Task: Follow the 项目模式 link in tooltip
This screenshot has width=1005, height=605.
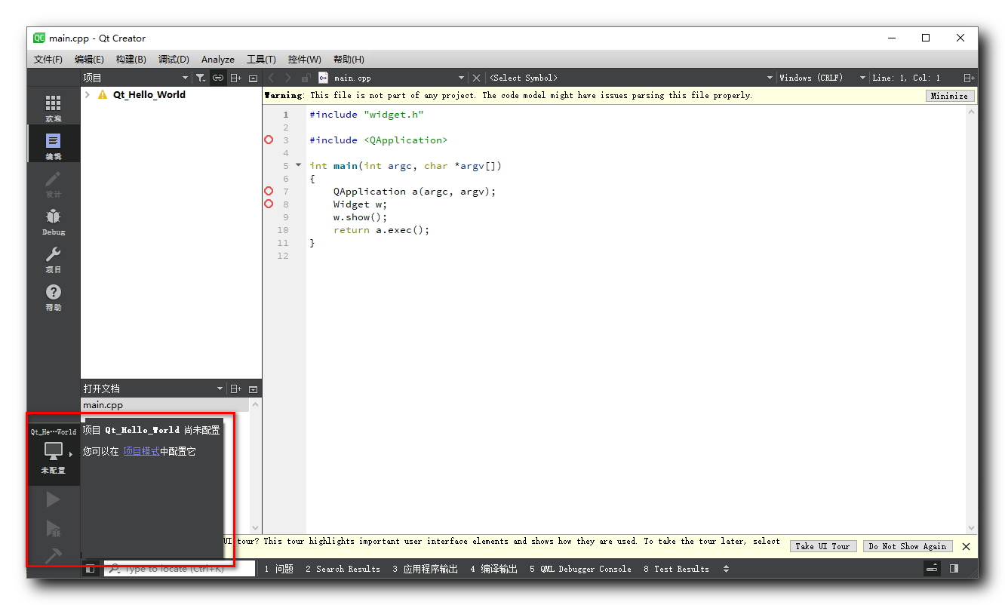Action: pyautogui.click(x=141, y=451)
